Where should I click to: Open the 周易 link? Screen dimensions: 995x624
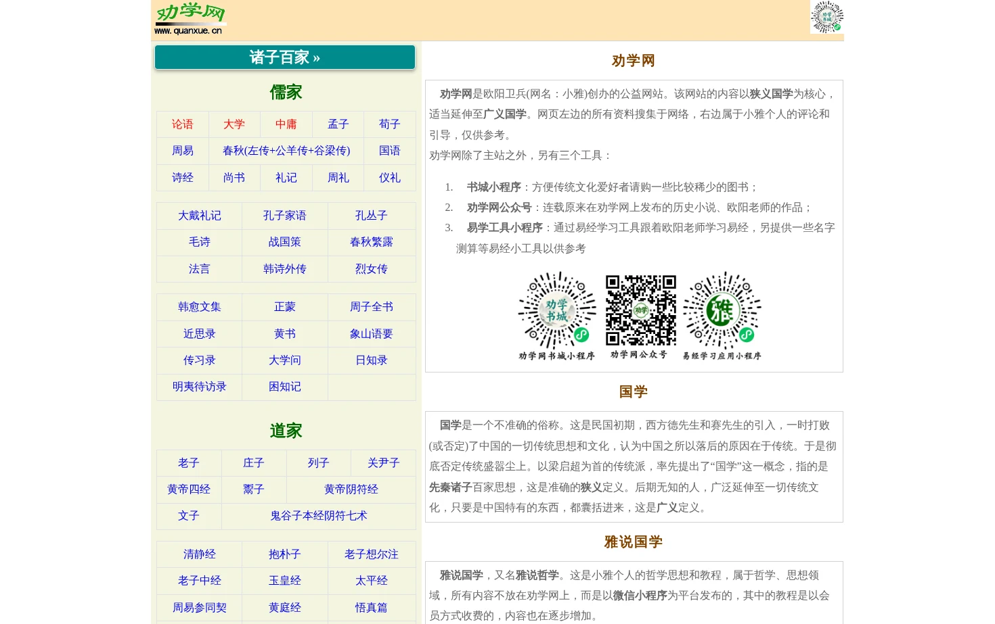(183, 151)
